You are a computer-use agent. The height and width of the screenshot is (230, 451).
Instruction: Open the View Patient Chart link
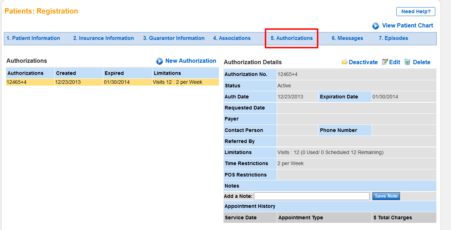407,26
